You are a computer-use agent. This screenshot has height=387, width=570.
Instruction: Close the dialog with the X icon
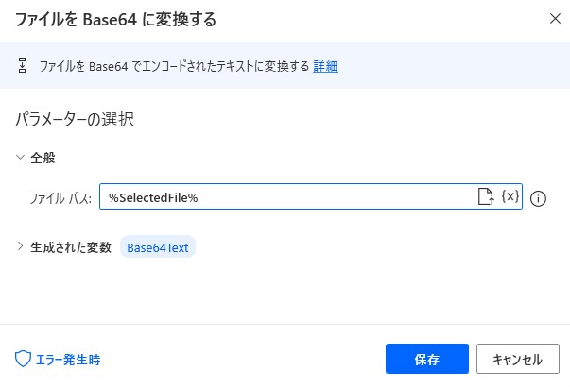pyautogui.click(x=555, y=19)
